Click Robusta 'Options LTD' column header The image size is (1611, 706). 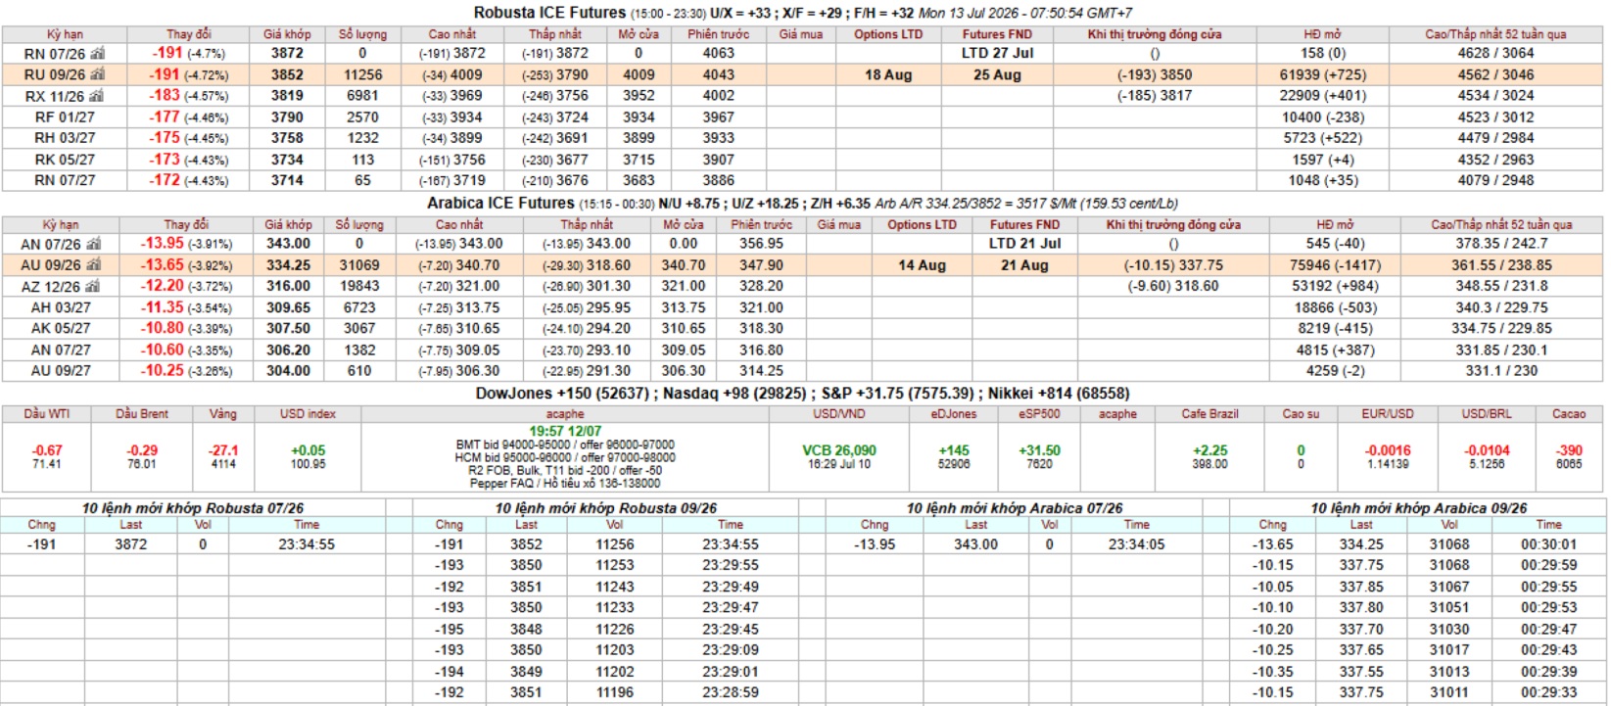click(888, 34)
